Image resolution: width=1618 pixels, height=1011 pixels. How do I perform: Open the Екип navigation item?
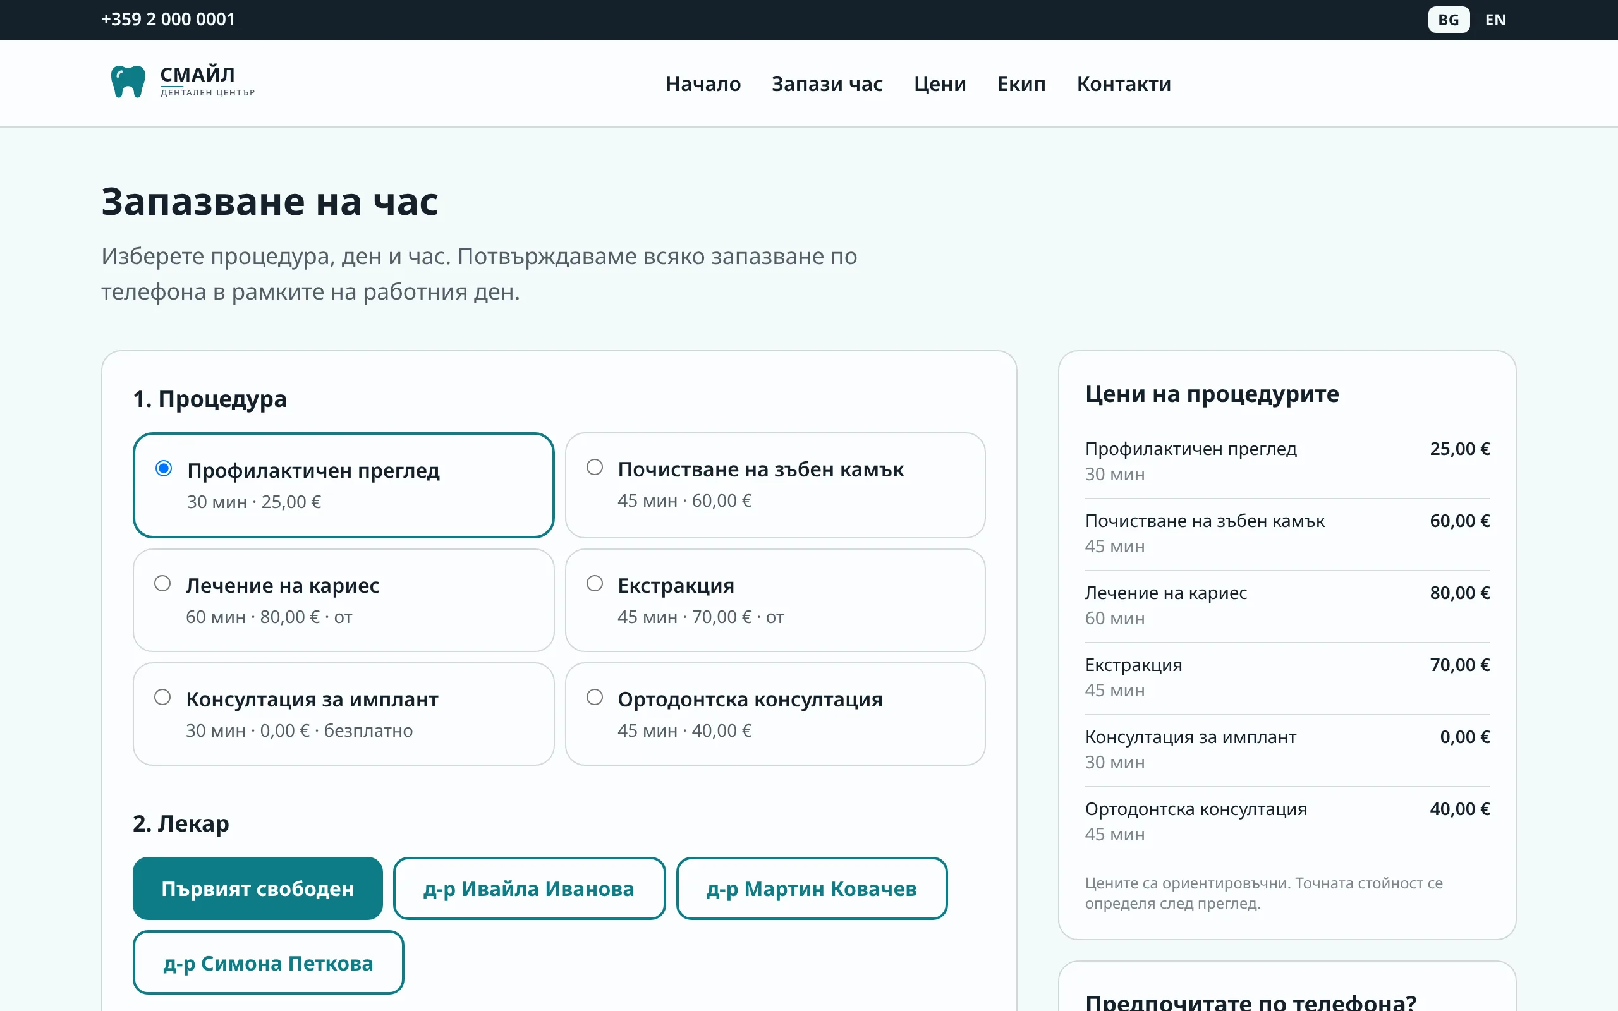point(1021,83)
